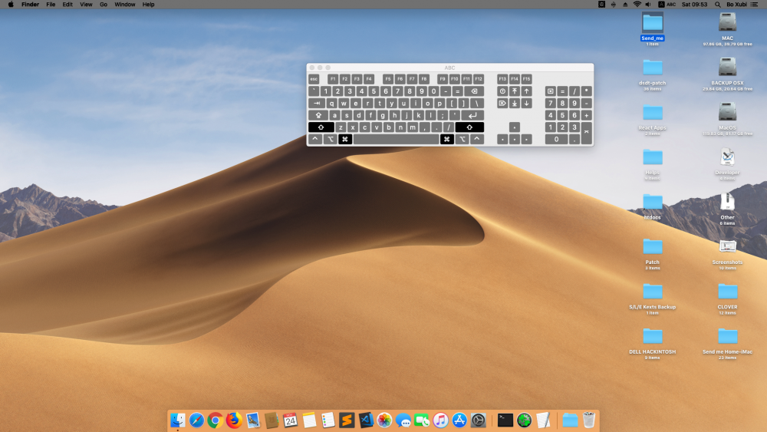Select the CLOVER folder on desktop

(727, 292)
